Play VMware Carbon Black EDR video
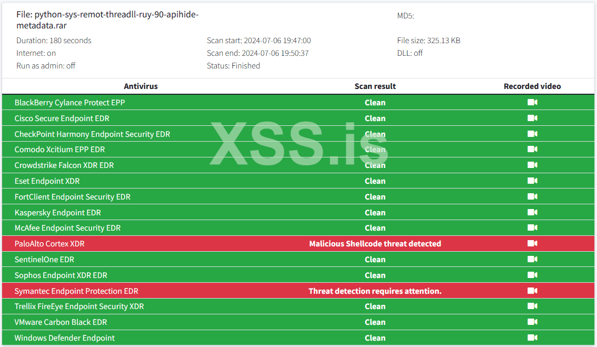This screenshot has height=347, width=597. [x=532, y=322]
